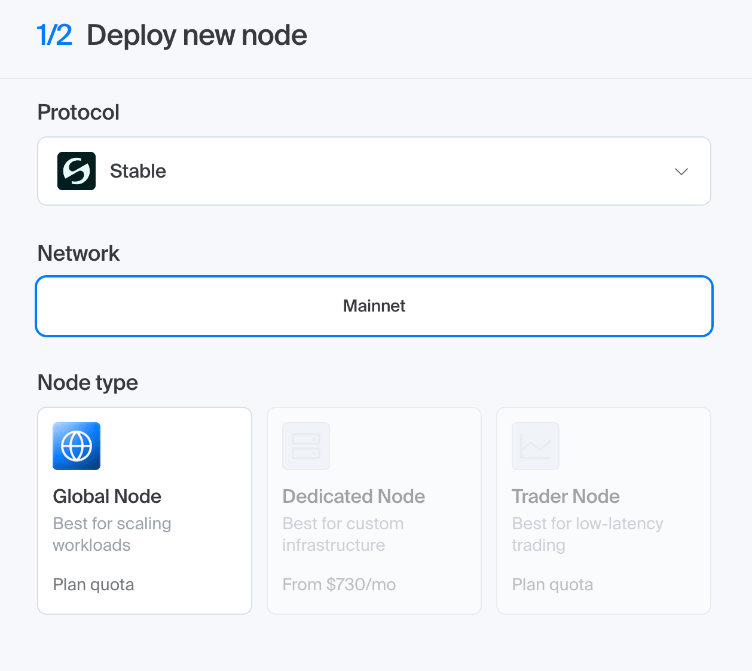Click the Stable protocol logo icon

77,171
